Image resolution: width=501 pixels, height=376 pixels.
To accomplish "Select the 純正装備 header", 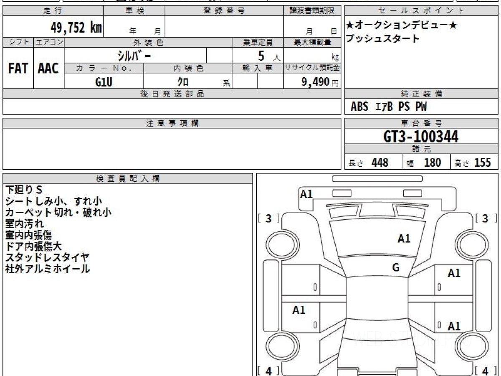I will click(422, 94).
